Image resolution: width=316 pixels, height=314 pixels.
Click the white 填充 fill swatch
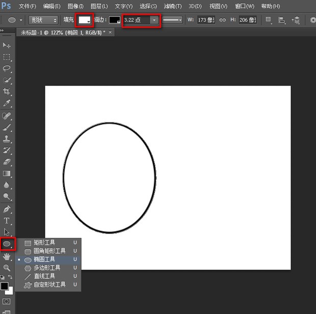coord(84,20)
